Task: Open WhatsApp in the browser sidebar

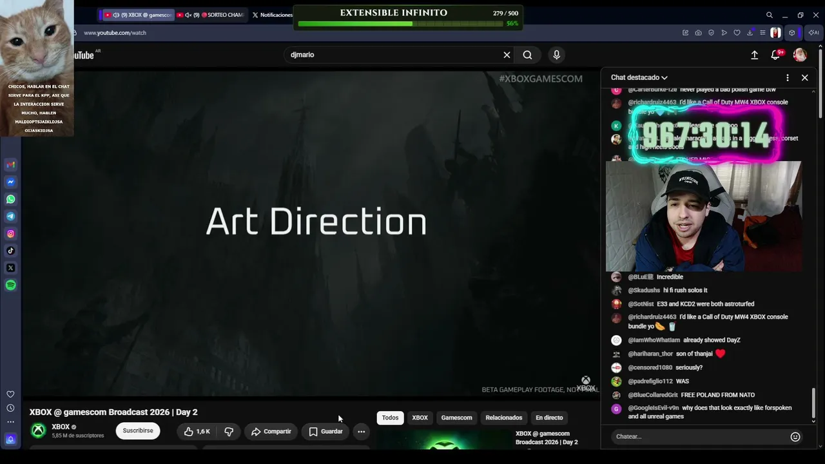Action: coord(10,199)
